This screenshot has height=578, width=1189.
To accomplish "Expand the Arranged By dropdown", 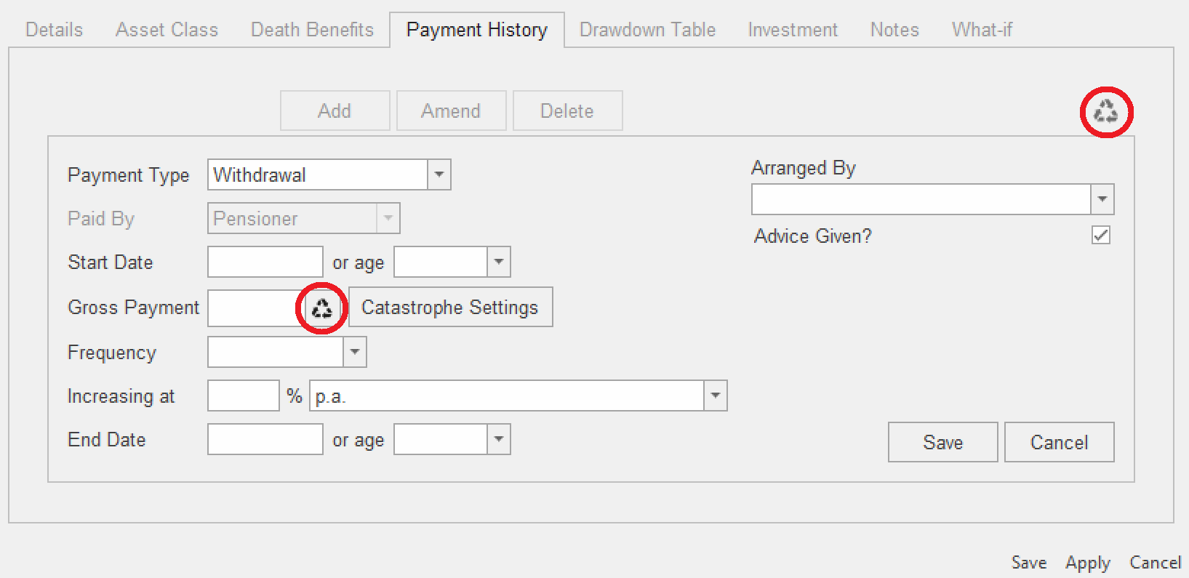I will point(1102,199).
